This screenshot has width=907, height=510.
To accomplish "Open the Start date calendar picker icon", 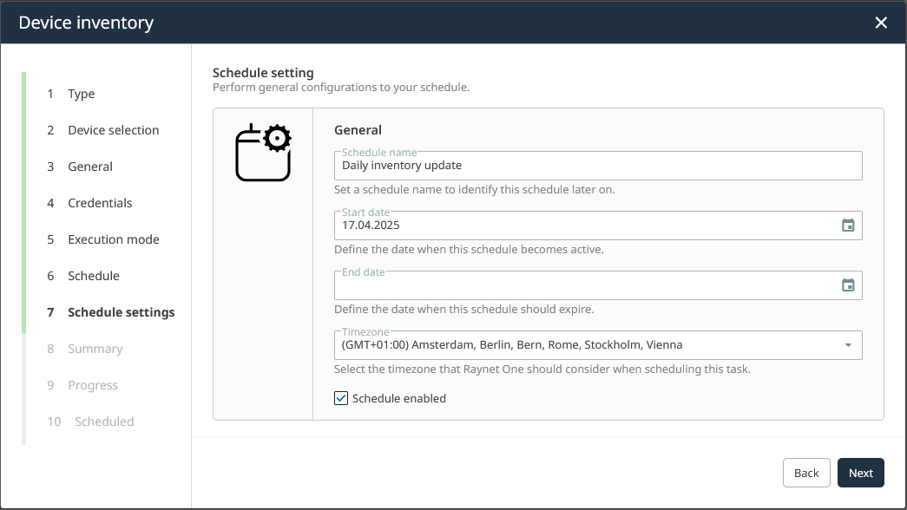I will click(x=848, y=226).
